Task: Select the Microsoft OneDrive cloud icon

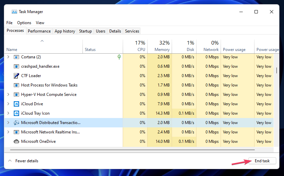Action: 16,141
